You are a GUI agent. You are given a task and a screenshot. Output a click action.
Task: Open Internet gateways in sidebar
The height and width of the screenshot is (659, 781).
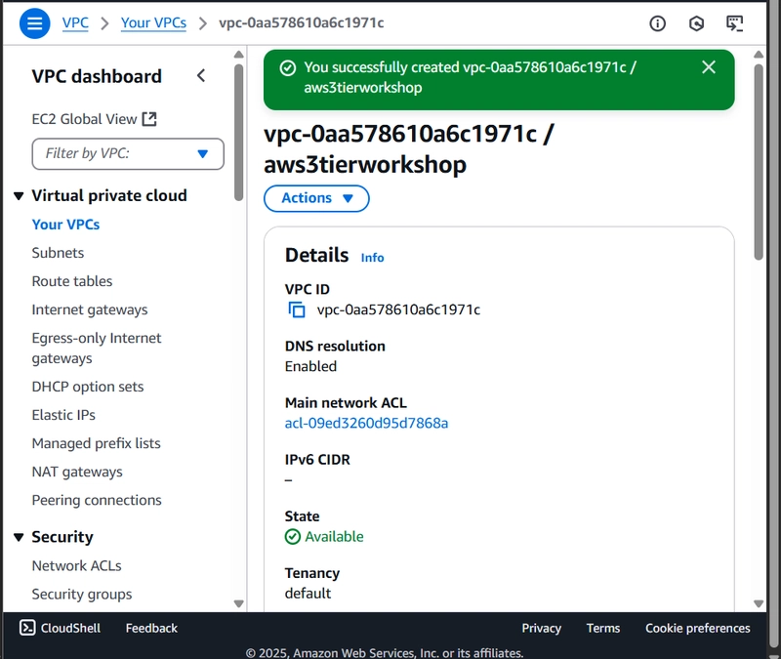tap(90, 309)
